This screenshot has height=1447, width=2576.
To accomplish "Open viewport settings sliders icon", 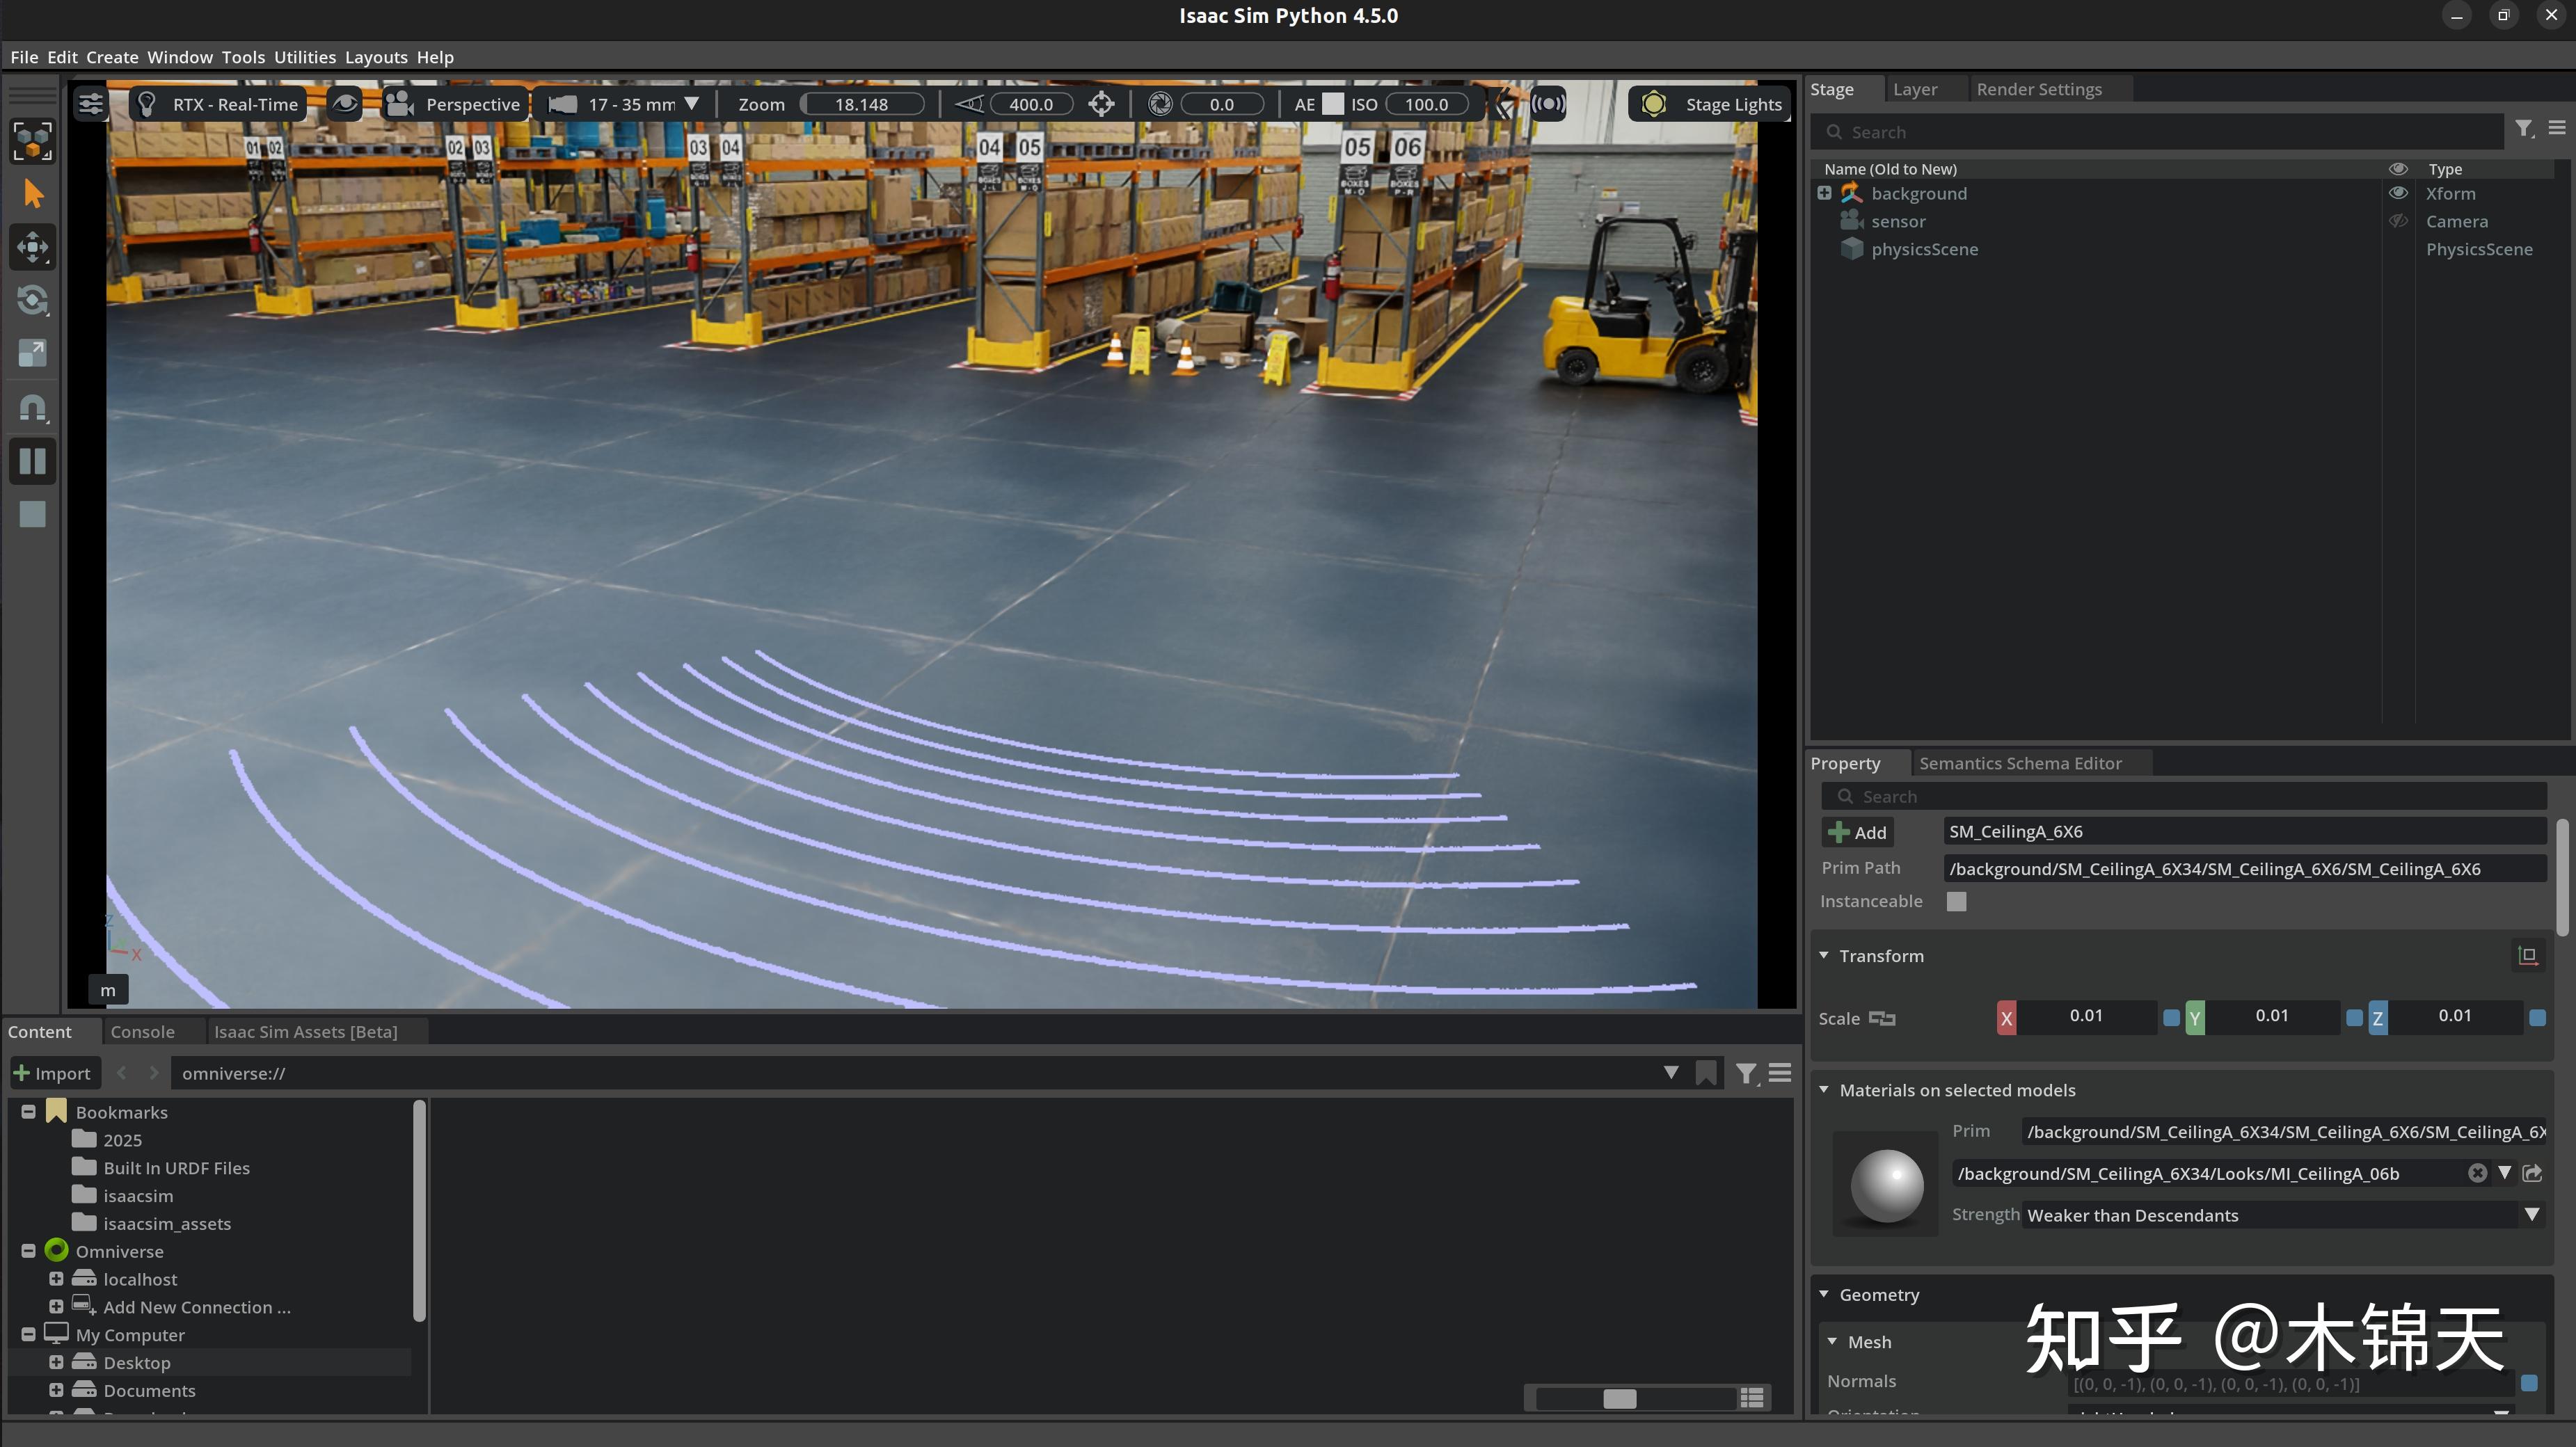I will (x=91, y=104).
